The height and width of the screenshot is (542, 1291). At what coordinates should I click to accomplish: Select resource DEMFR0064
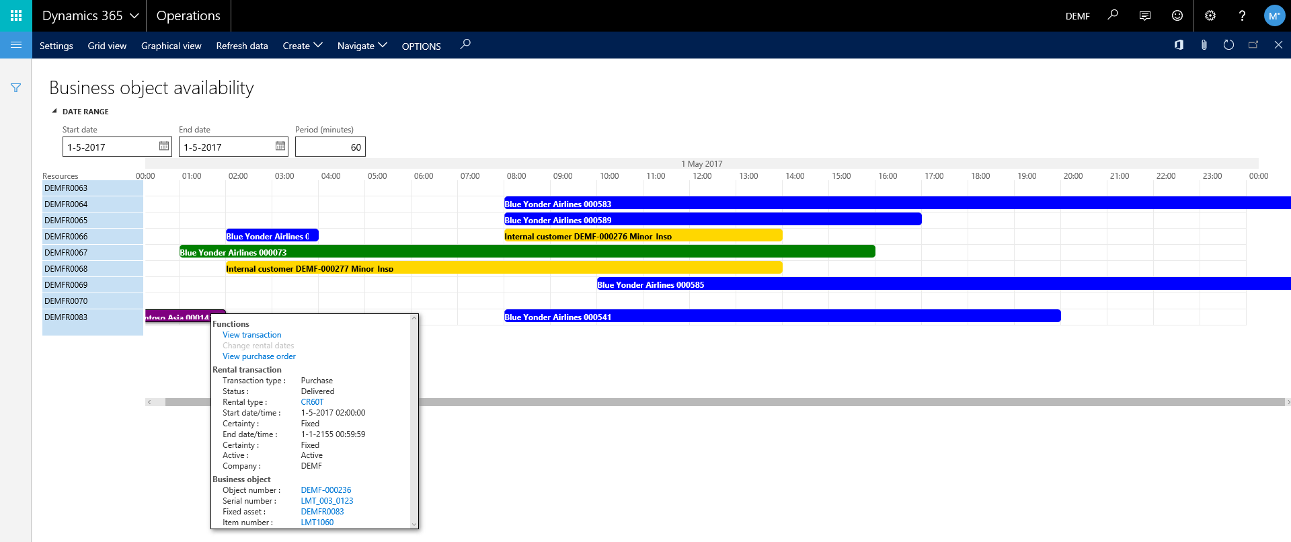93,204
